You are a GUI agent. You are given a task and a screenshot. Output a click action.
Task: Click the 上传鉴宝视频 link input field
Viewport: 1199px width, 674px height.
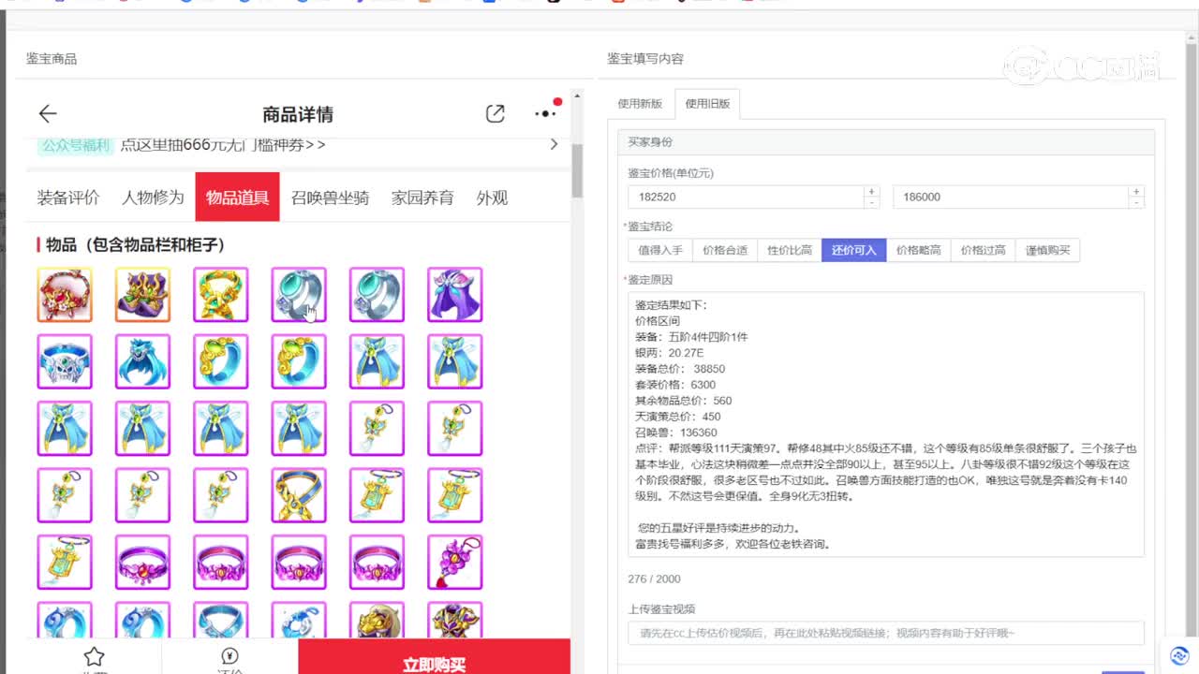coord(886,633)
